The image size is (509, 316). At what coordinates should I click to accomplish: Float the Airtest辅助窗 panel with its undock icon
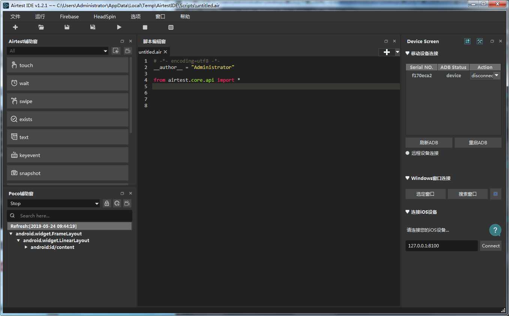click(122, 41)
